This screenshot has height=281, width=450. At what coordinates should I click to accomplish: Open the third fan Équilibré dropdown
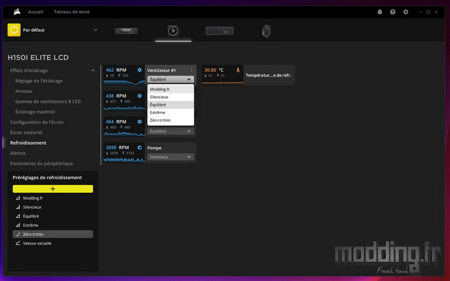click(170, 131)
